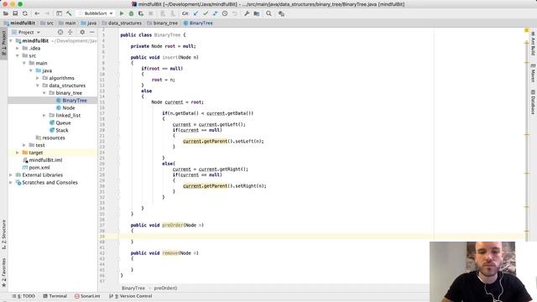
Task: Collapse the binary_tree package
Action: pos(44,93)
